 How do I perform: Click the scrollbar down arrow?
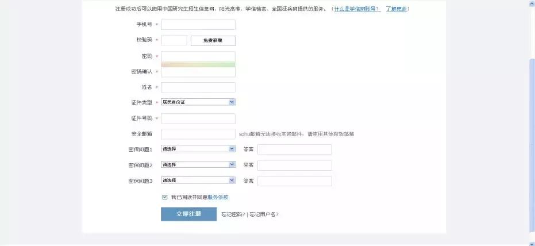click(x=532, y=244)
